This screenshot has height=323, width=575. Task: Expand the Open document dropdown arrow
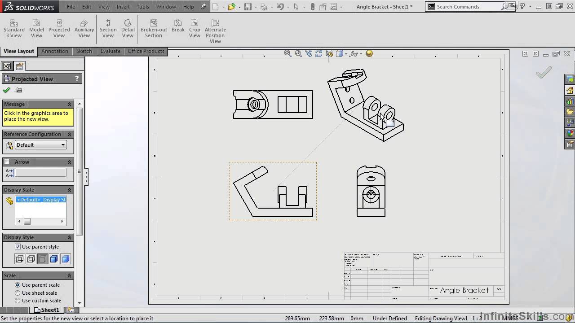tap(239, 7)
